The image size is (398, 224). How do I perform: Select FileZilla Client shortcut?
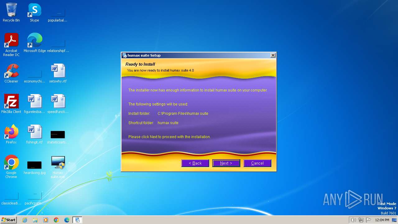coord(11,104)
